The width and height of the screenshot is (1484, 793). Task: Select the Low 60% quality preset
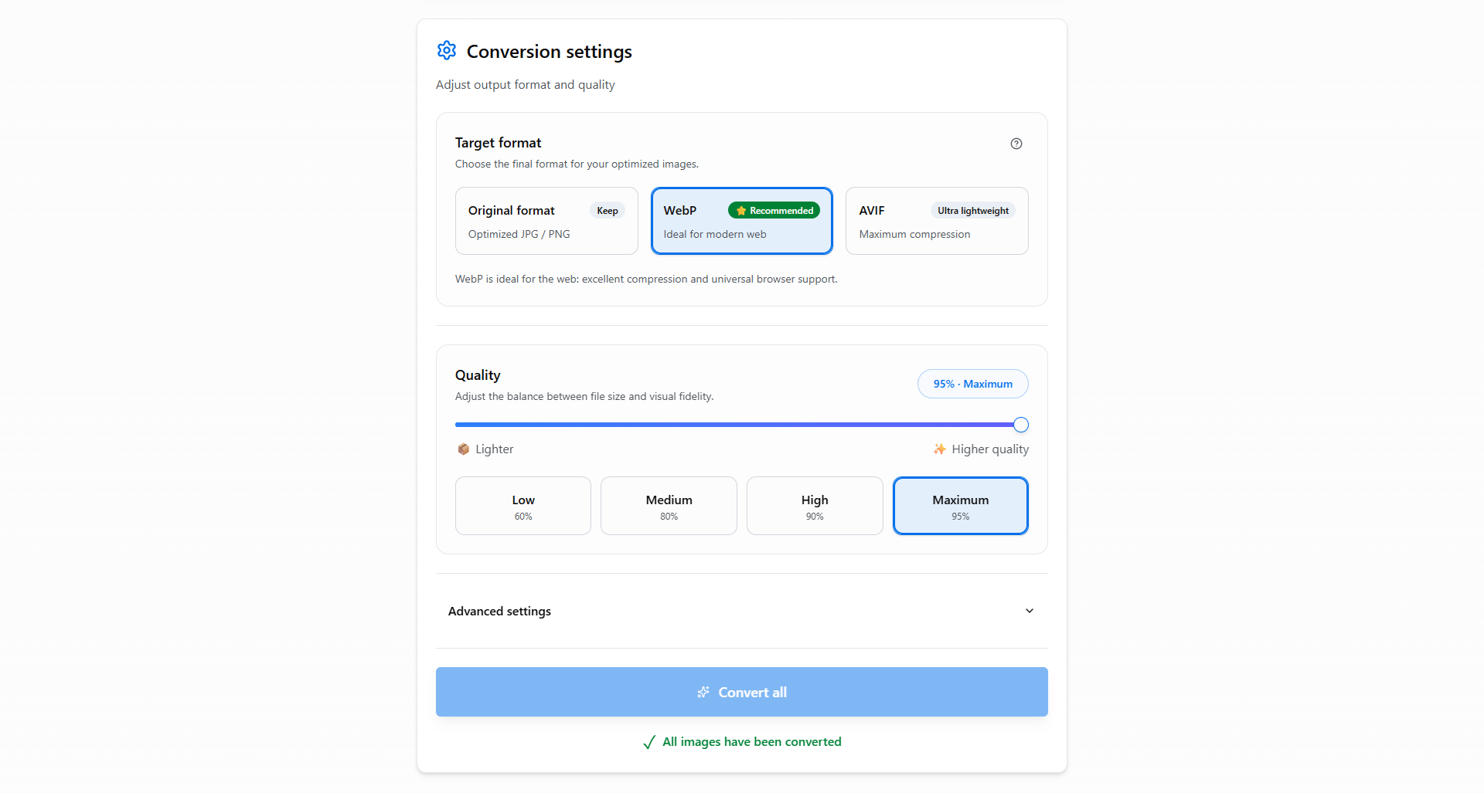[x=523, y=506]
